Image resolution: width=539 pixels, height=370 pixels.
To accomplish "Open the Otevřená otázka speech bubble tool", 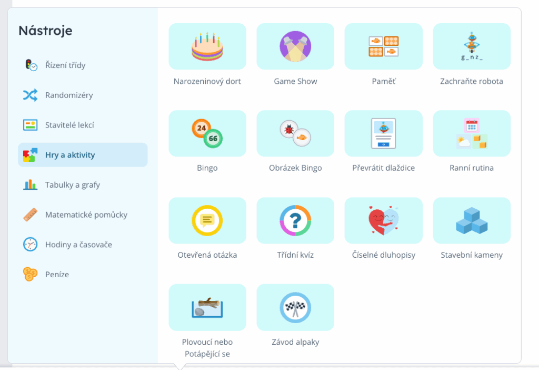I will [207, 220].
